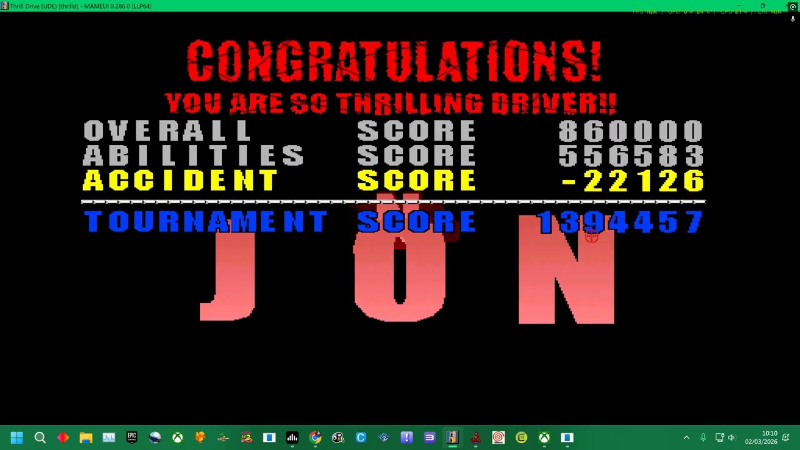
Task: Open the blue sphere taskbar app
Action: tap(155, 437)
